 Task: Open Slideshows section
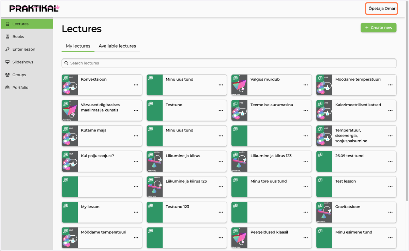click(x=27, y=62)
